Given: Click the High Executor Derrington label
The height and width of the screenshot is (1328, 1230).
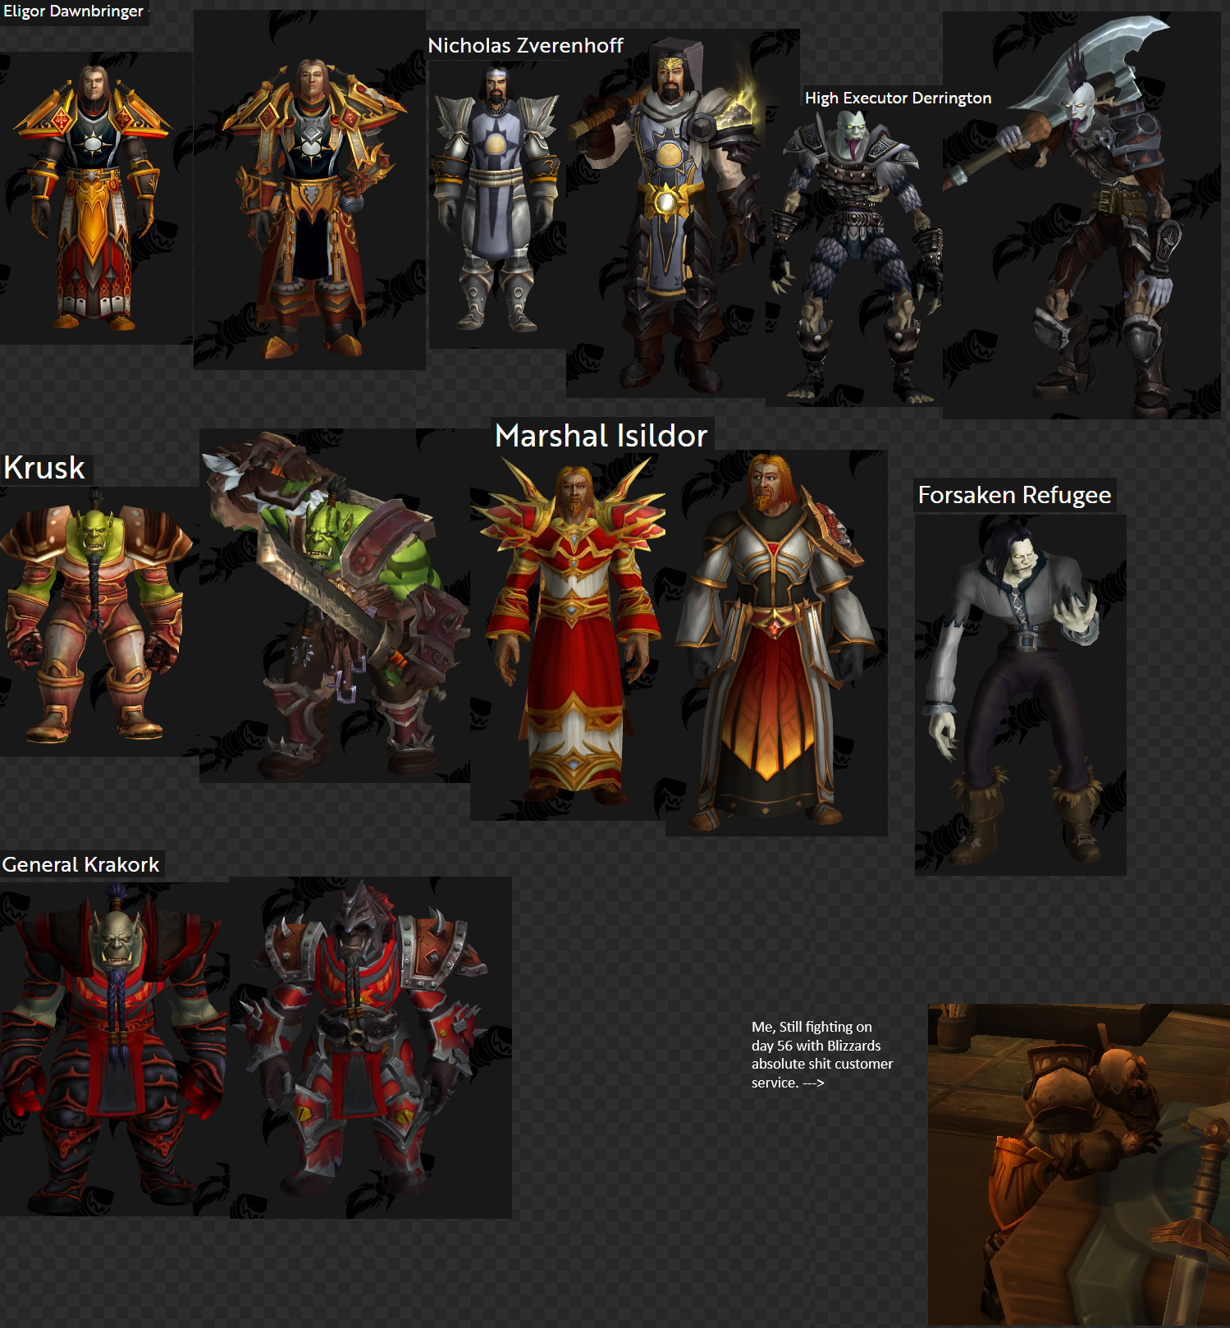Looking at the screenshot, I should pos(898,98).
